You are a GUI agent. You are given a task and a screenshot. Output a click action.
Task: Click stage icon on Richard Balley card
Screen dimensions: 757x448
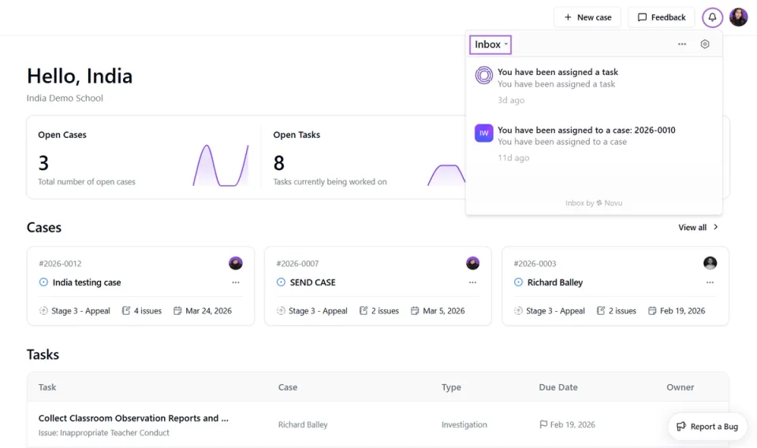[518, 311]
